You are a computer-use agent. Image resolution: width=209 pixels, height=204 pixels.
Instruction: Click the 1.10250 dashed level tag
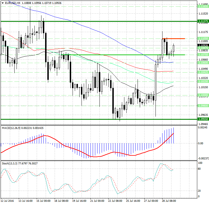203,81
